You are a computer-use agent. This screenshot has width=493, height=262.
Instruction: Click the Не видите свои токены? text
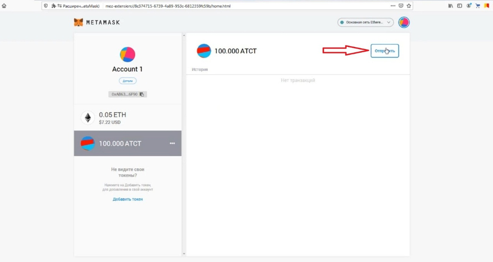point(128,172)
